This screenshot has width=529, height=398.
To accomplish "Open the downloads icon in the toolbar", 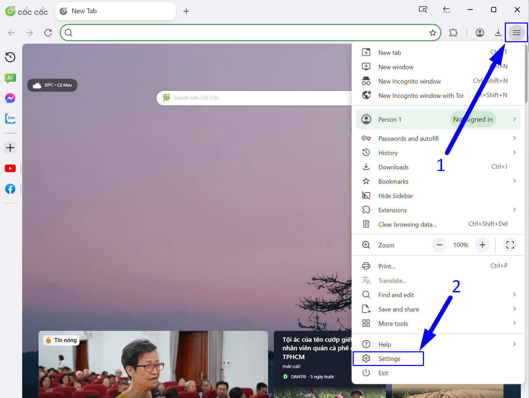I will tap(498, 32).
